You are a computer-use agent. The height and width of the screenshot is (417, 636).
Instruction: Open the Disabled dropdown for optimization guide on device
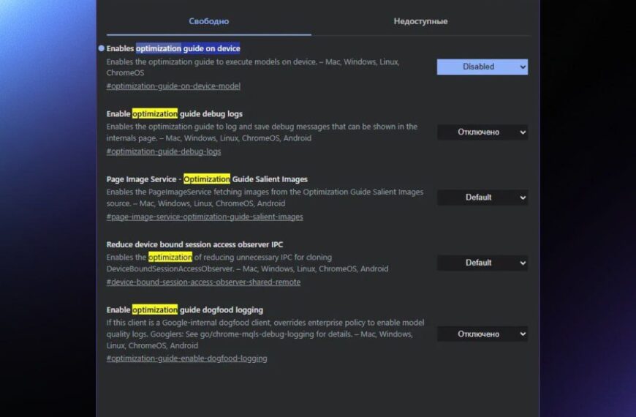(482, 67)
